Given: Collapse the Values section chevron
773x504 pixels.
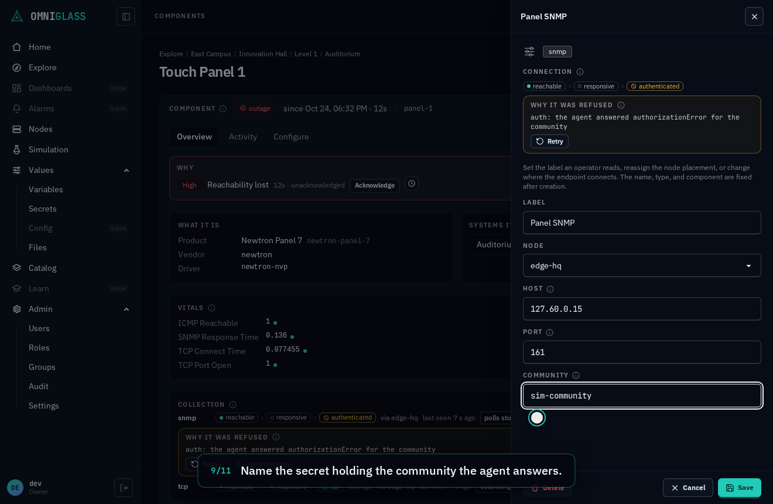Looking at the screenshot, I should point(126,170).
